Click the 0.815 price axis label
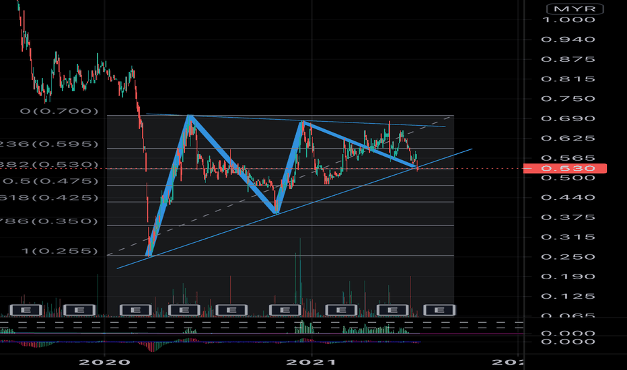Image resolution: width=627 pixels, height=370 pixels. click(568, 79)
